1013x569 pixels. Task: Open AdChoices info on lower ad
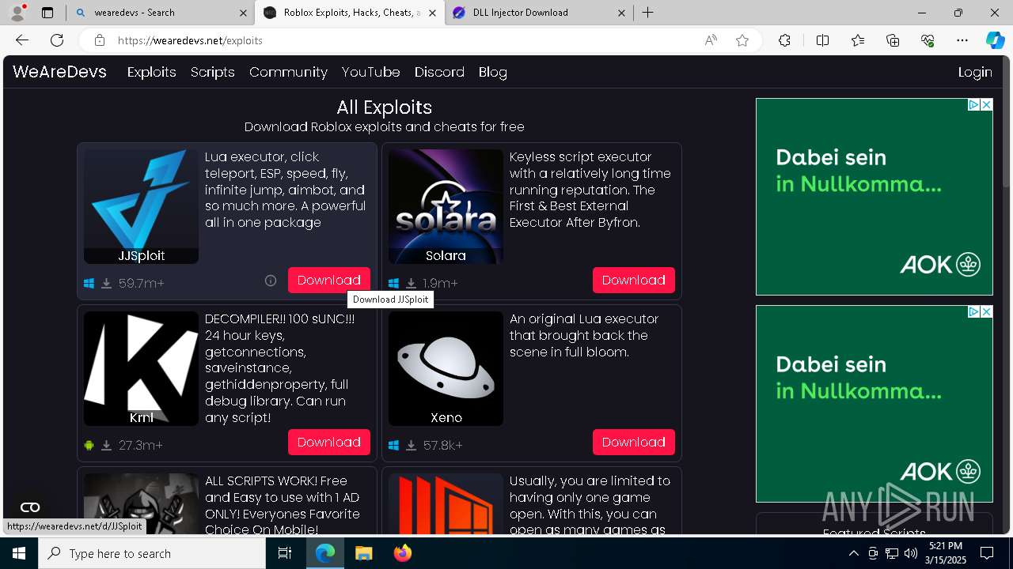[975, 311]
